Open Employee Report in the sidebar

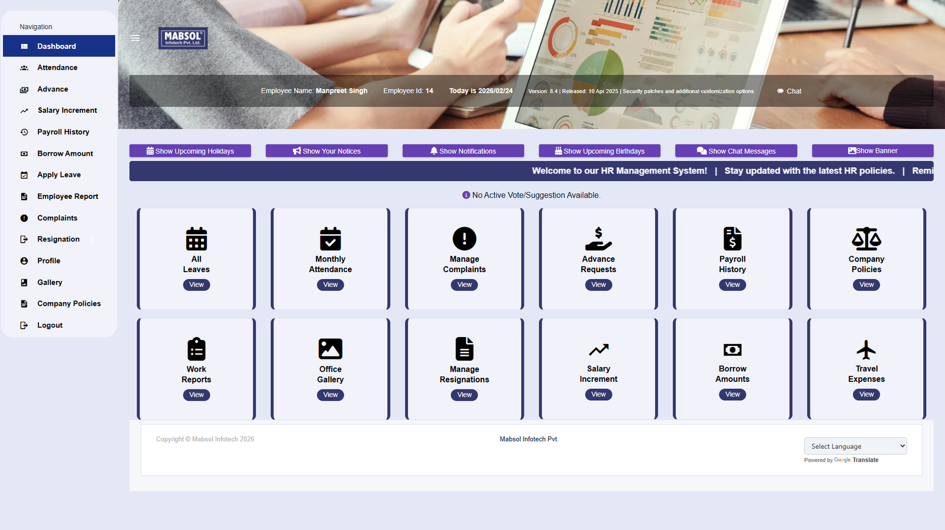[59, 197]
